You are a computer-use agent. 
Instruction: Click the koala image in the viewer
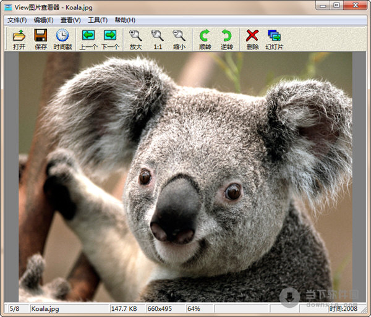(185, 177)
